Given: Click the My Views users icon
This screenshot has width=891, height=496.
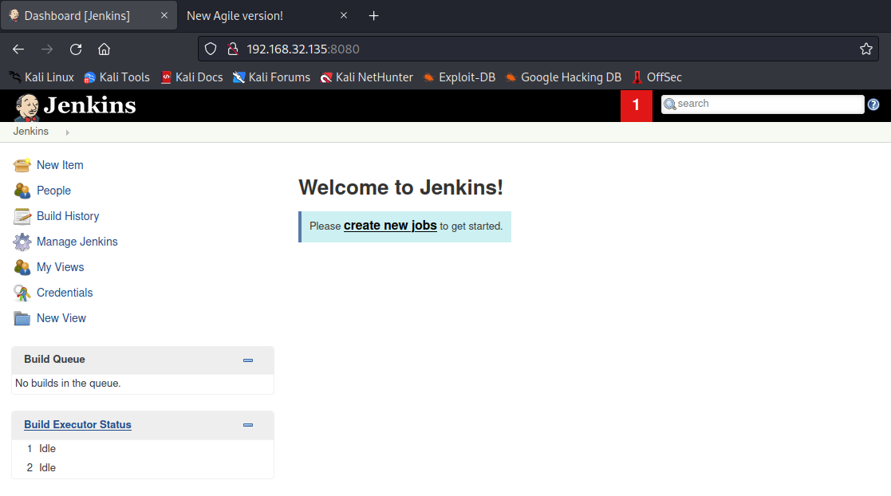Looking at the screenshot, I should [x=22, y=268].
